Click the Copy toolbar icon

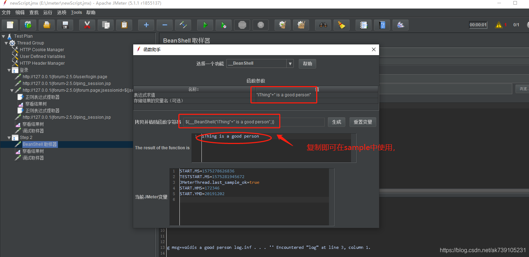(106, 25)
